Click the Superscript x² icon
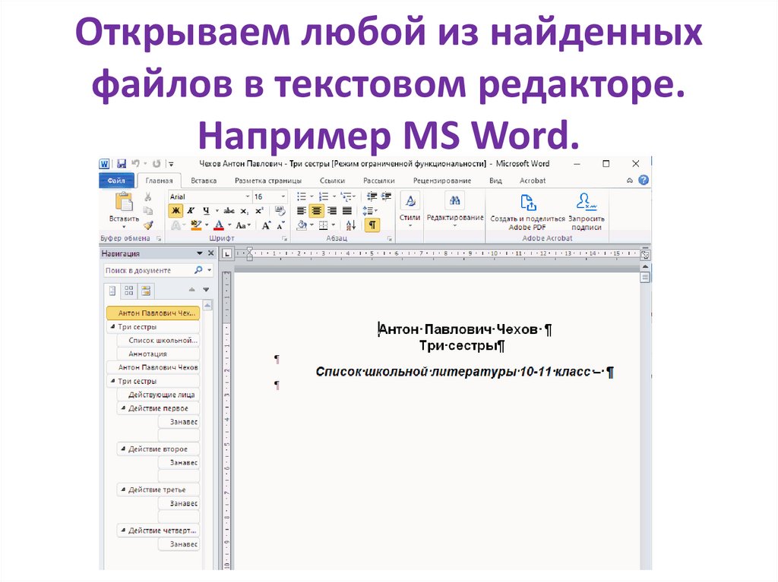 (x=260, y=211)
